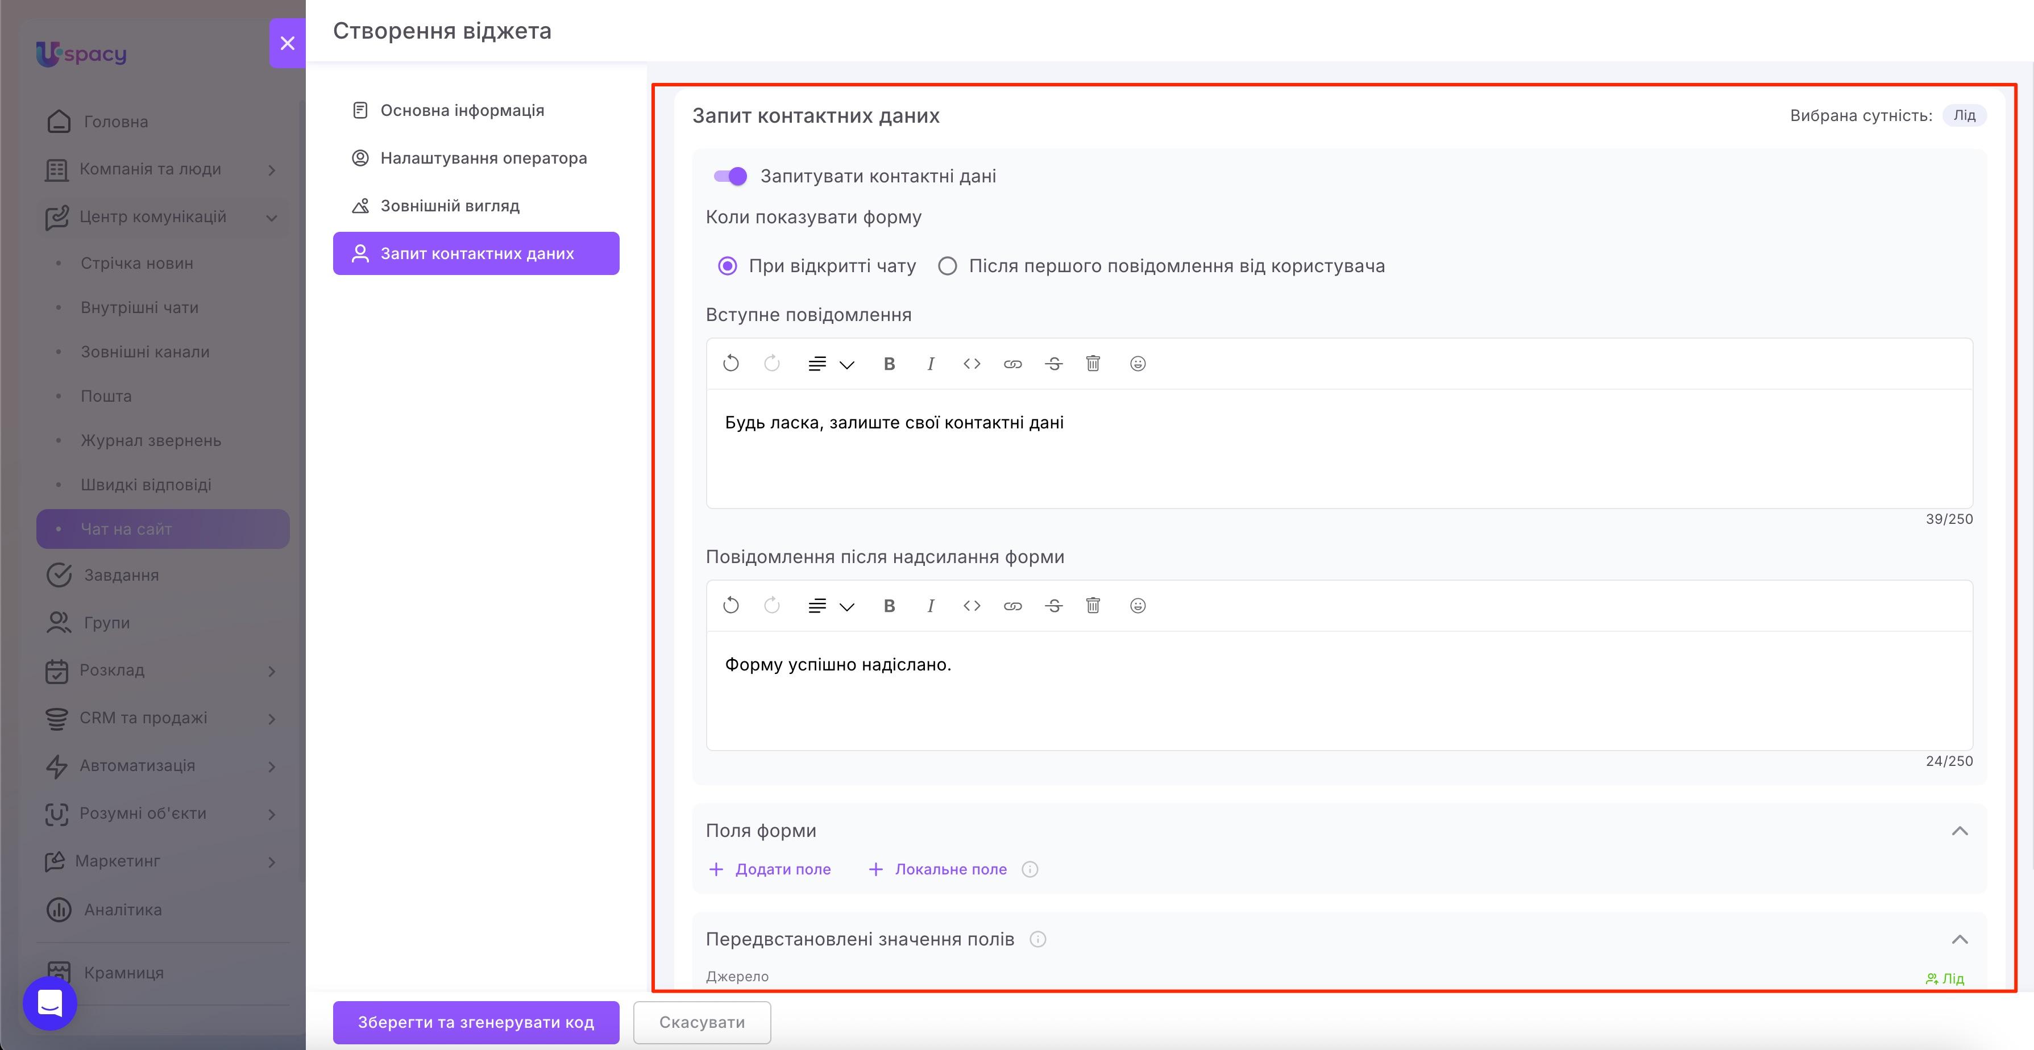The height and width of the screenshot is (1050, 2034).
Task: Open Чат на сайт in sidebar
Action: pos(163,529)
